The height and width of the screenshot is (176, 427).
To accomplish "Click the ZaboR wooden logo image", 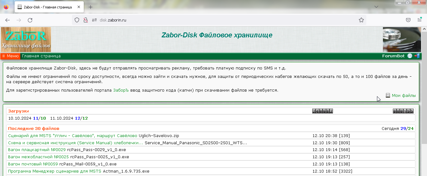I will [x=26, y=40].
